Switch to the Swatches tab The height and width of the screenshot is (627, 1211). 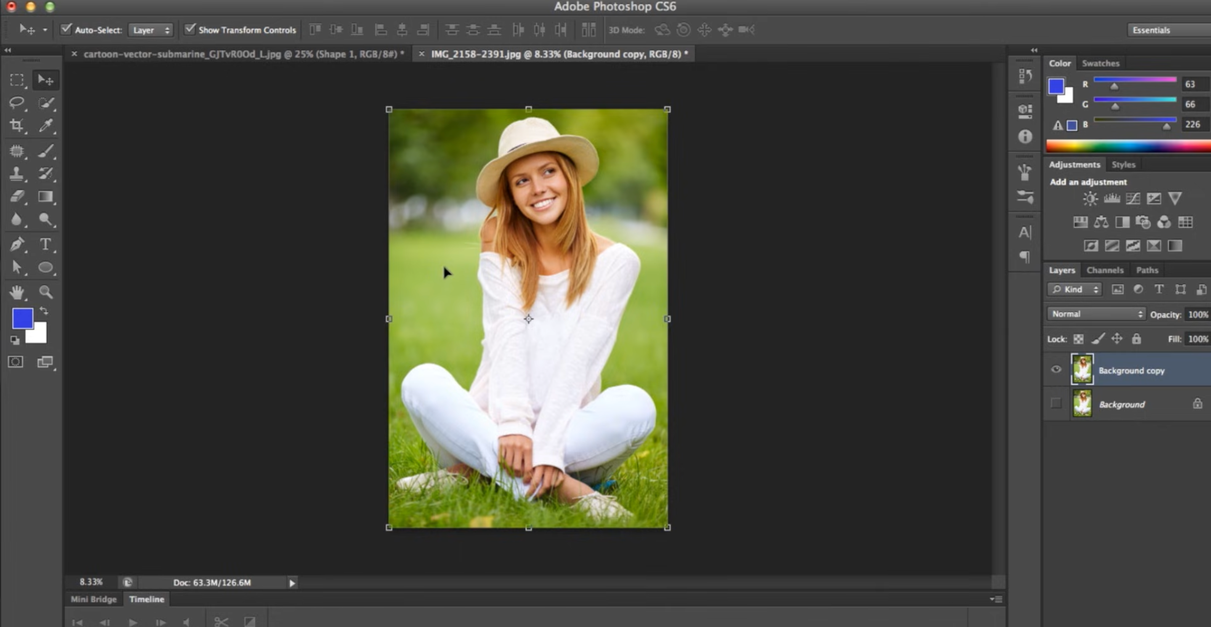[1100, 63]
